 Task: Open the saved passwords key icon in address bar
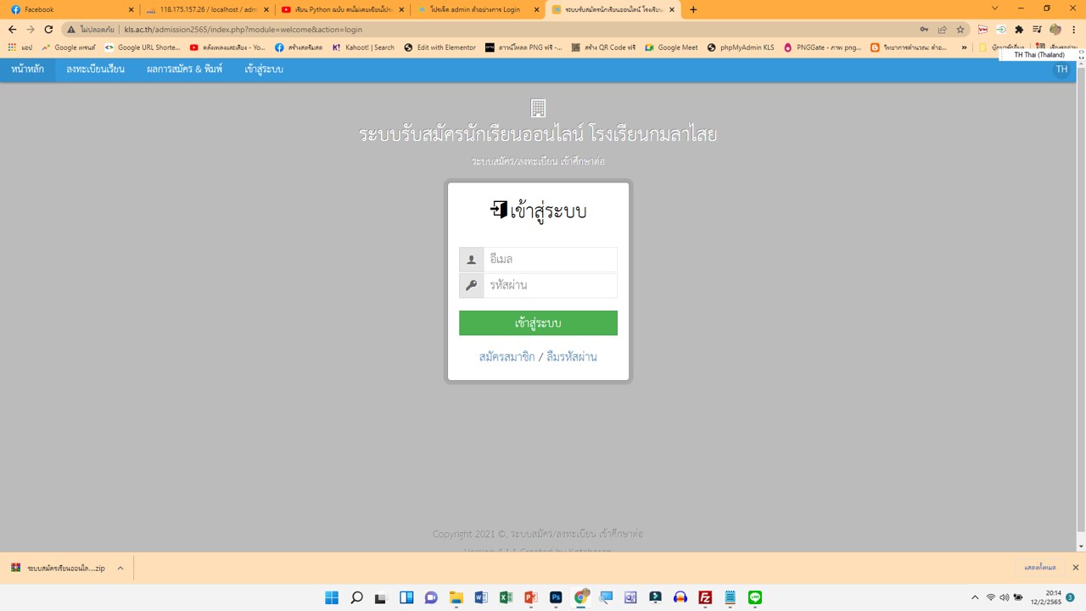point(924,29)
